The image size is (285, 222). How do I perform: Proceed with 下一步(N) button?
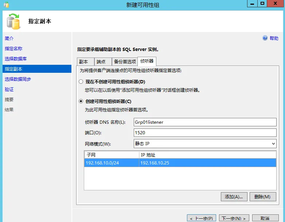pos(234,218)
